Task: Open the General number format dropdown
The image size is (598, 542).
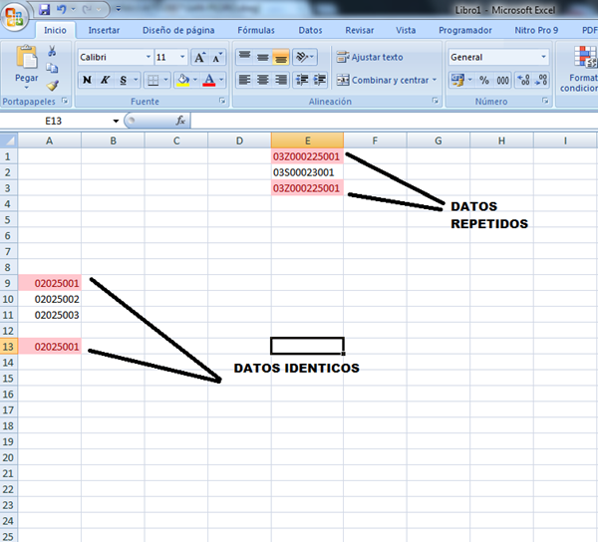Action: tap(544, 57)
